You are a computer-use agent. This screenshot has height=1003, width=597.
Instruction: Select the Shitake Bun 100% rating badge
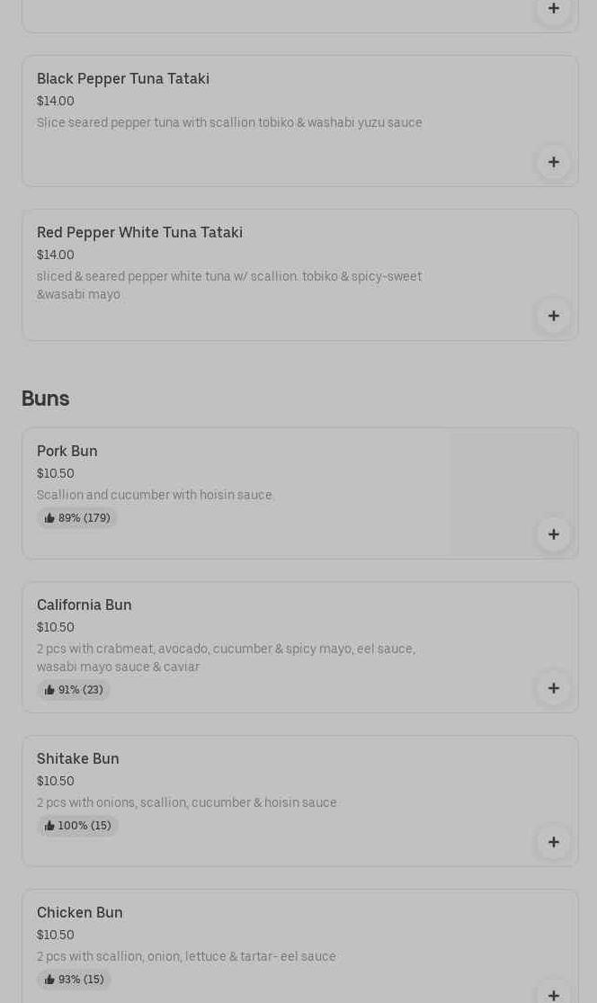pyautogui.click(x=77, y=826)
